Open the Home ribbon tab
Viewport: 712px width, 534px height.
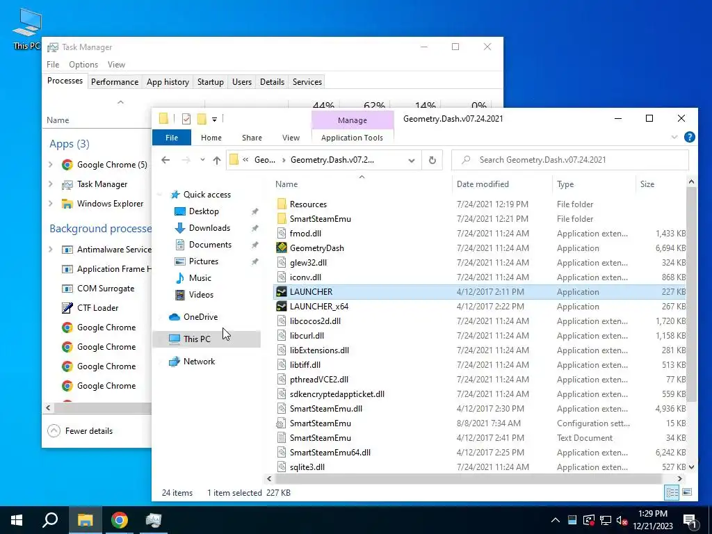pyautogui.click(x=211, y=138)
